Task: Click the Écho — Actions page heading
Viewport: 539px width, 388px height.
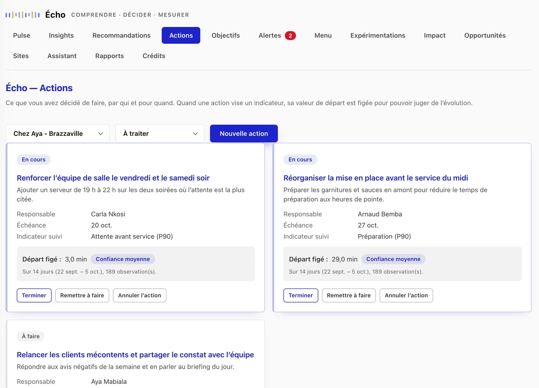Action: coord(39,88)
